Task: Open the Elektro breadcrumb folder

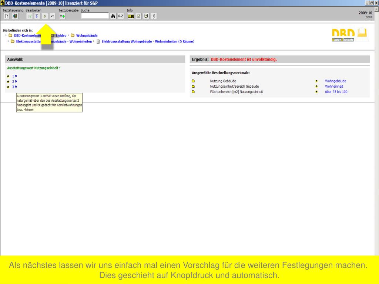Action: pos(61,35)
